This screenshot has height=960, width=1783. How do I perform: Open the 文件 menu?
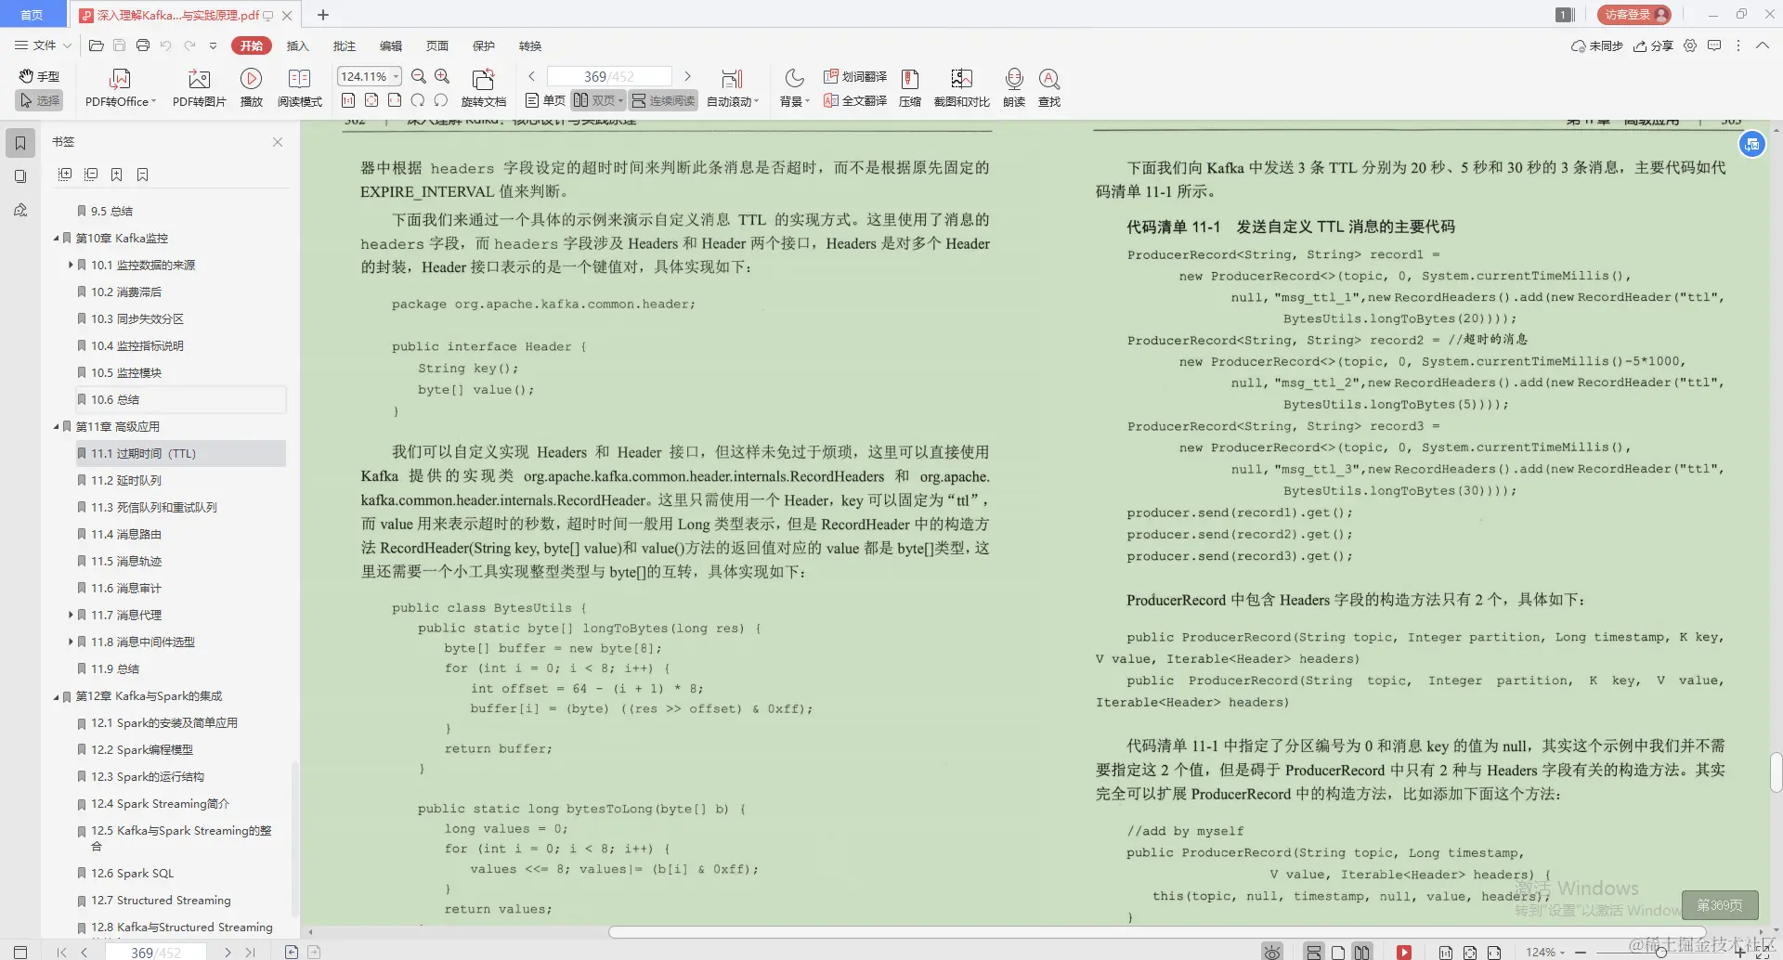point(43,45)
